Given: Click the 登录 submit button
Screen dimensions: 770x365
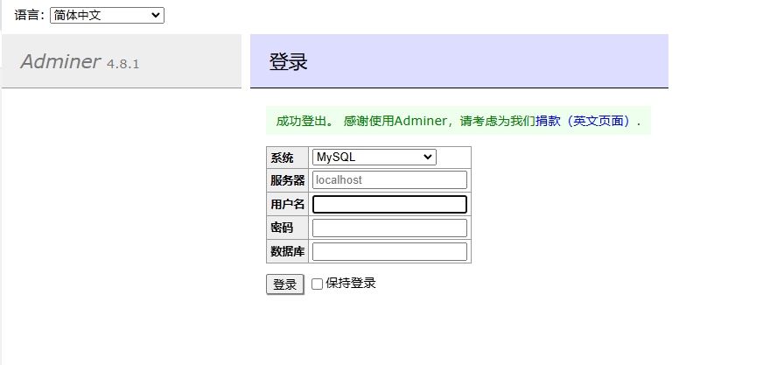Looking at the screenshot, I should coord(285,284).
